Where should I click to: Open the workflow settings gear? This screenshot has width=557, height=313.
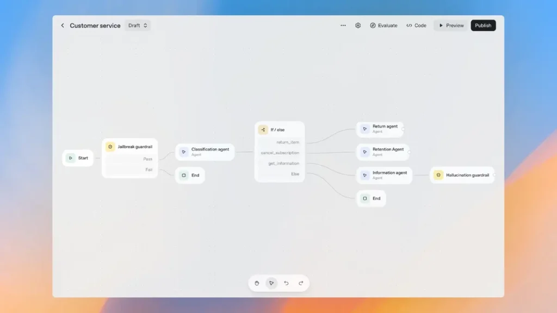click(357, 25)
